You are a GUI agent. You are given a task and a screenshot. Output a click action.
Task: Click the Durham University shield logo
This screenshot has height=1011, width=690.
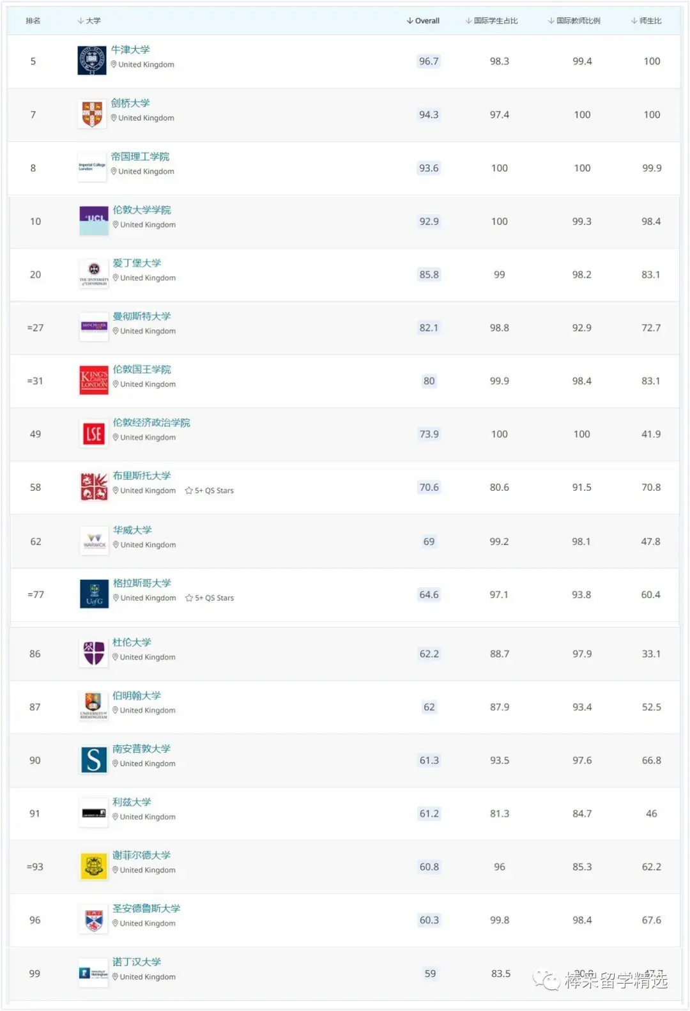click(94, 653)
